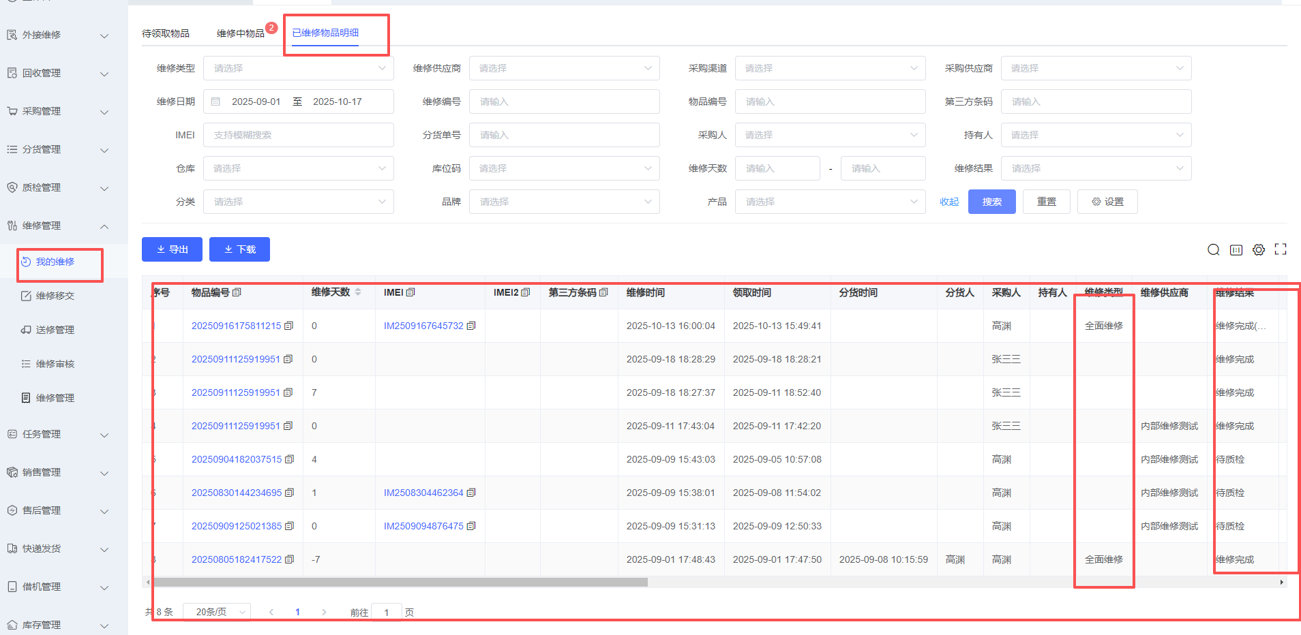The width and height of the screenshot is (1301, 635).
Task: Click the search icon above the table
Action: click(x=1213, y=249)
